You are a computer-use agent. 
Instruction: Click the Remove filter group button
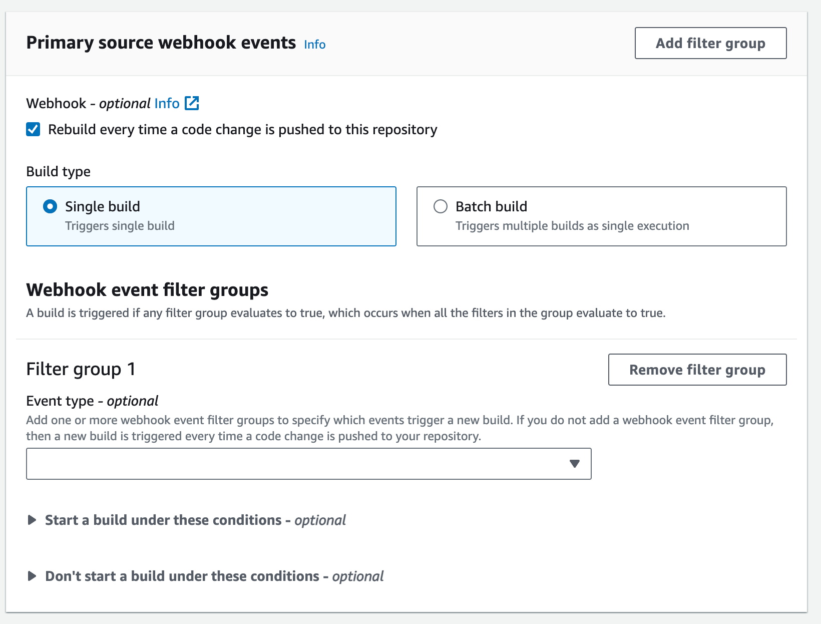(x=697, y=370)
